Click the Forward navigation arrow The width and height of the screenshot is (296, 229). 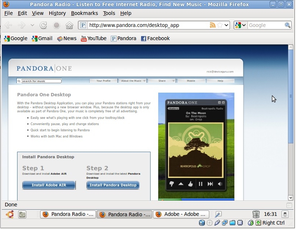22,25
